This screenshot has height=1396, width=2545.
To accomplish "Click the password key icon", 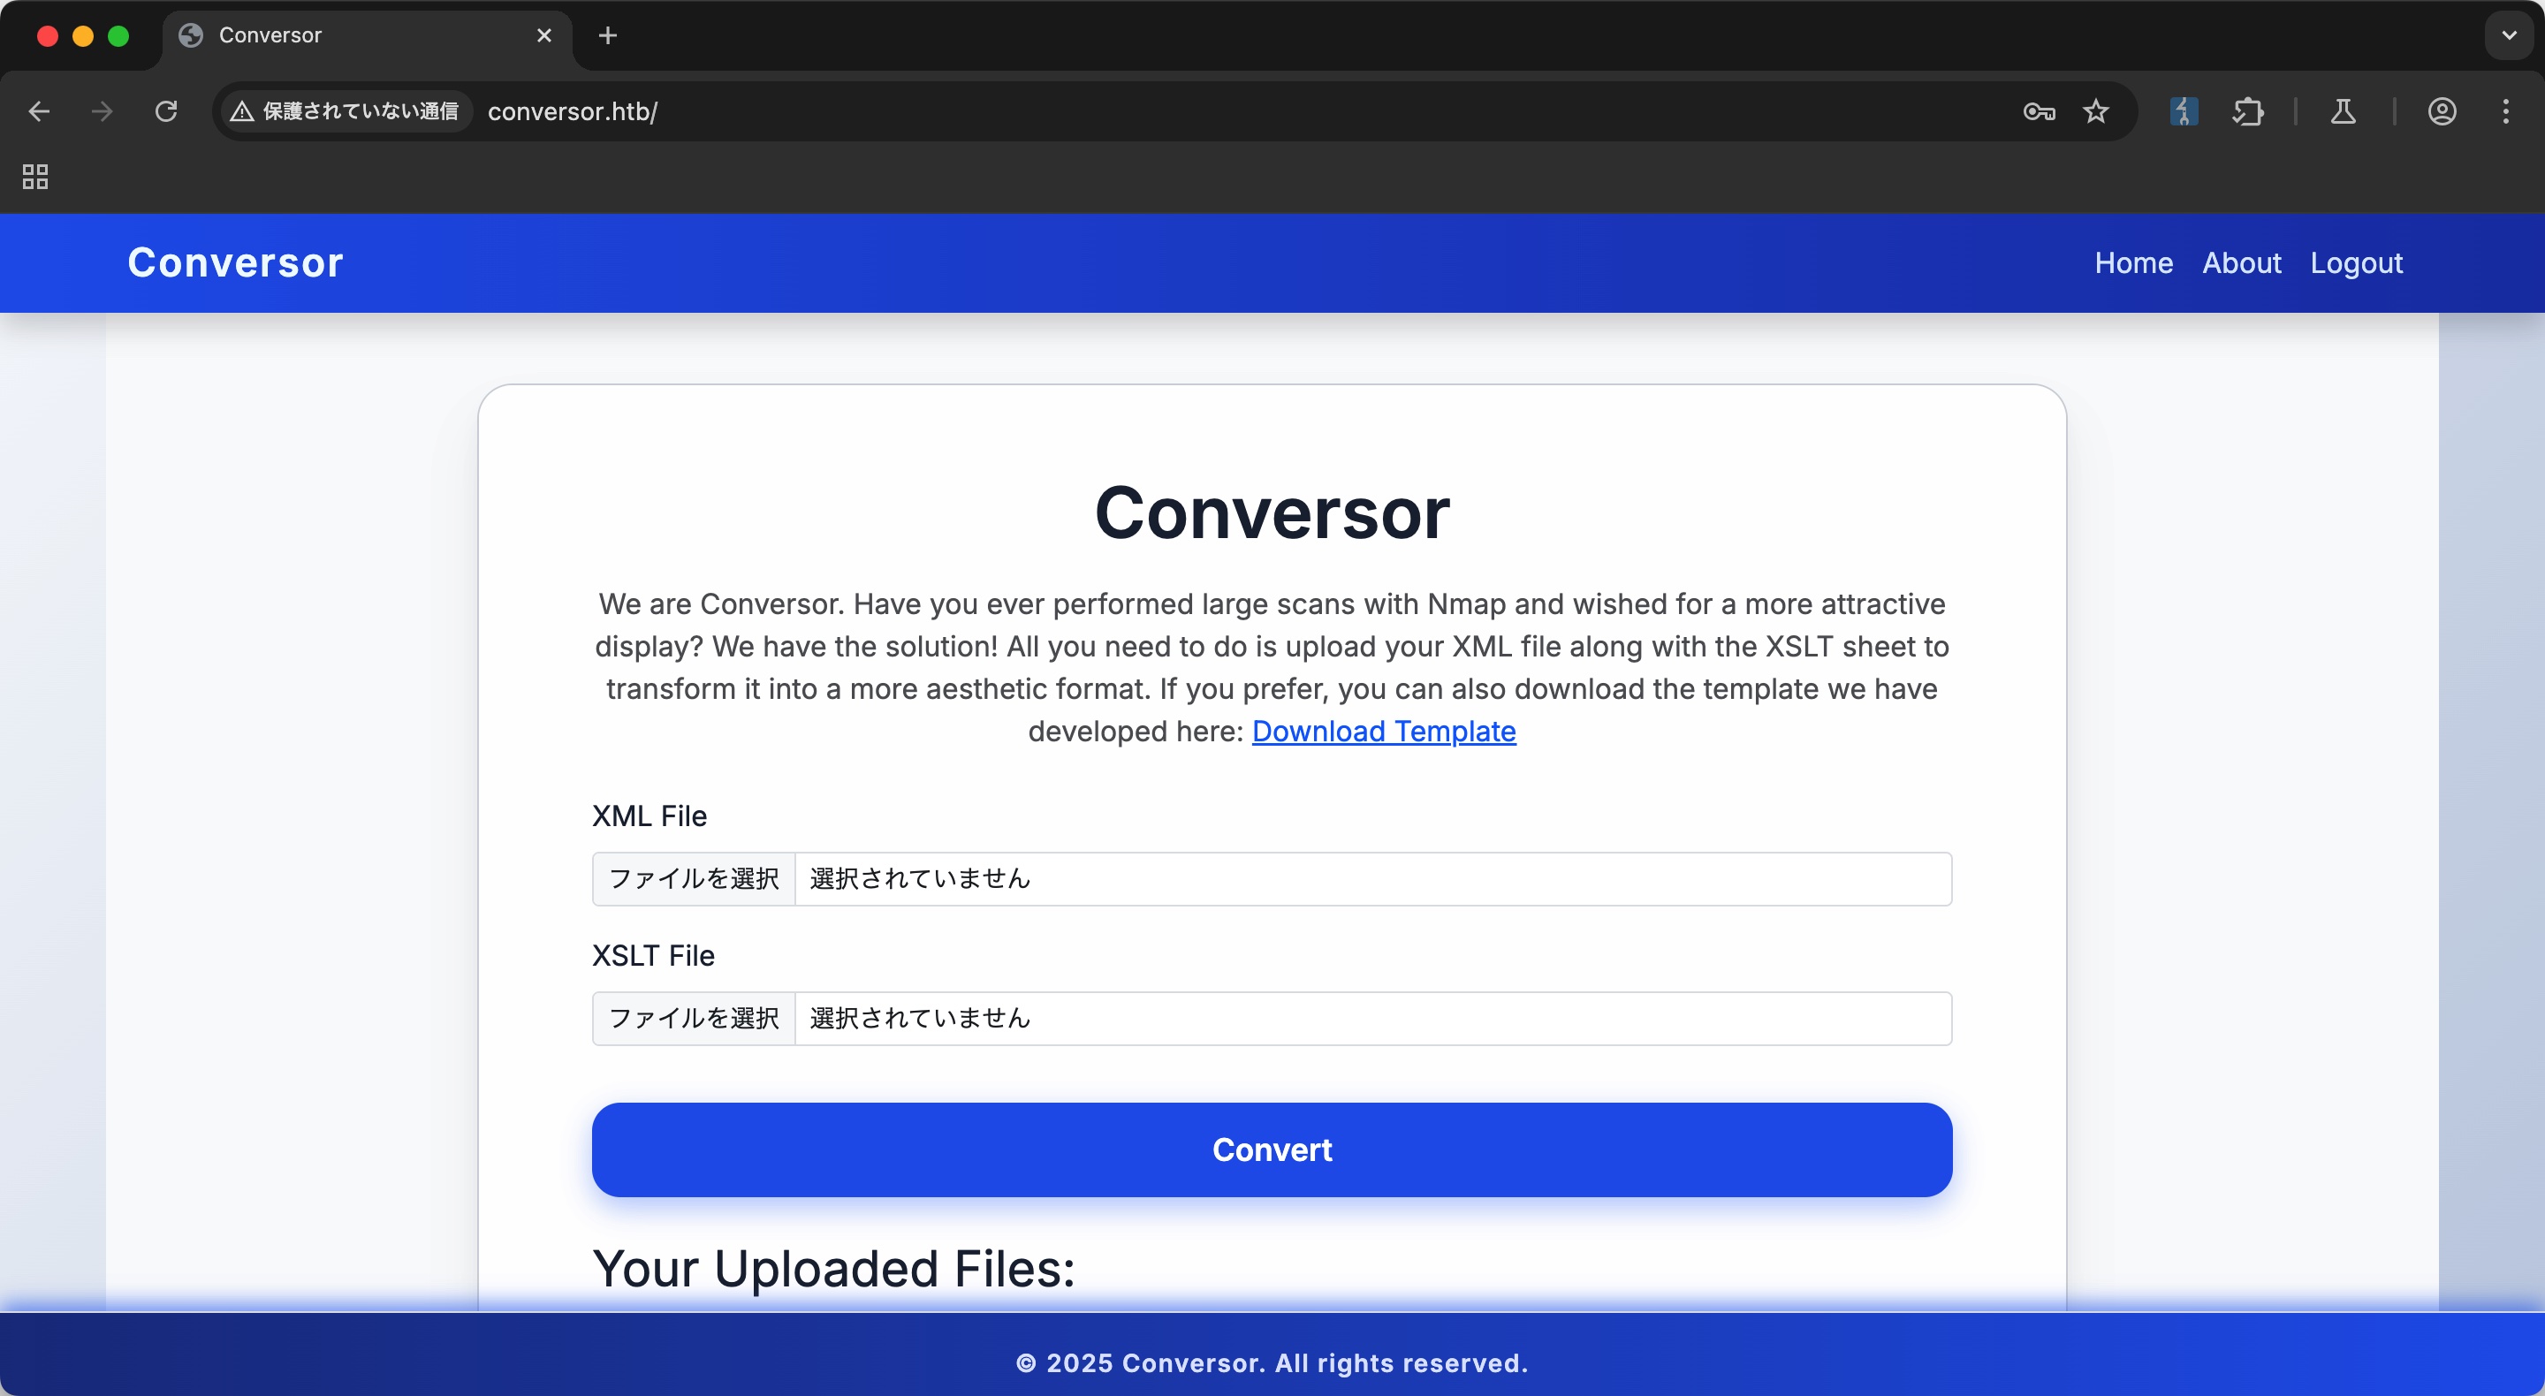I will tap(2038, 111).
